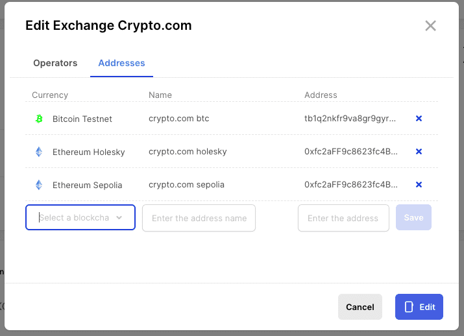This screenshot has width=464, height=336.
Task: Click the Sepolia address 0xfc2aFF9c8623fc4B...
Action: point(351,185)
